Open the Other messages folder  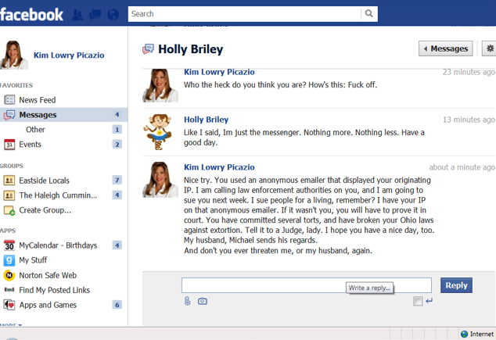click(35, 130)
